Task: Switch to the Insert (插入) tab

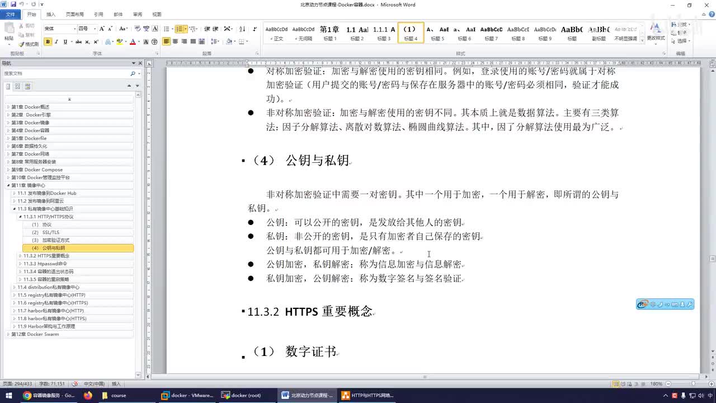Action: pyautogui.click(x=51, y=14)
